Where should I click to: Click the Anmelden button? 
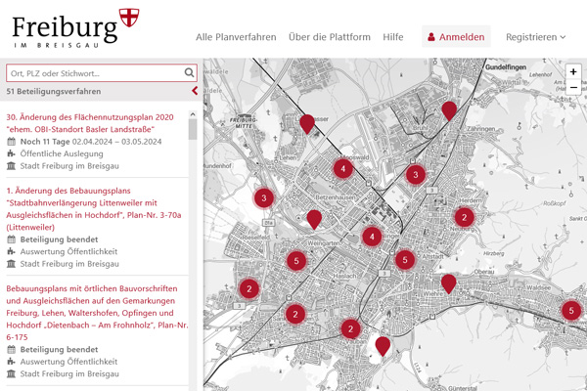pos(456,37)
